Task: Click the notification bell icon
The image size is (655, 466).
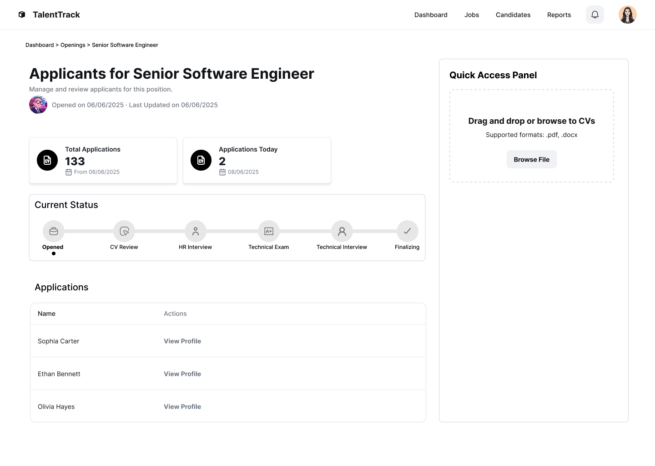Action: [595, 15]
